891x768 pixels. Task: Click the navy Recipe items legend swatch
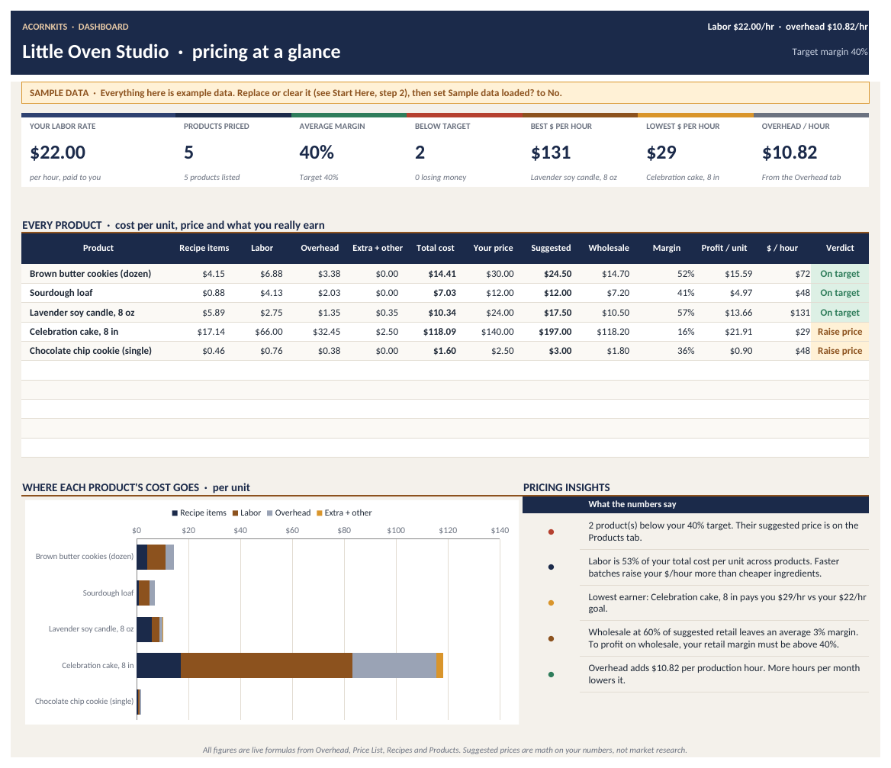pyautogui.click(x=175, y=513)
